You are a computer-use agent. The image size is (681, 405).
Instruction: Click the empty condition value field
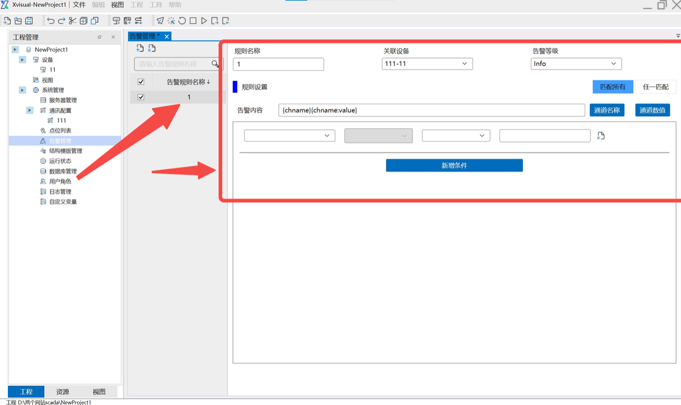[x=545, y=136]
